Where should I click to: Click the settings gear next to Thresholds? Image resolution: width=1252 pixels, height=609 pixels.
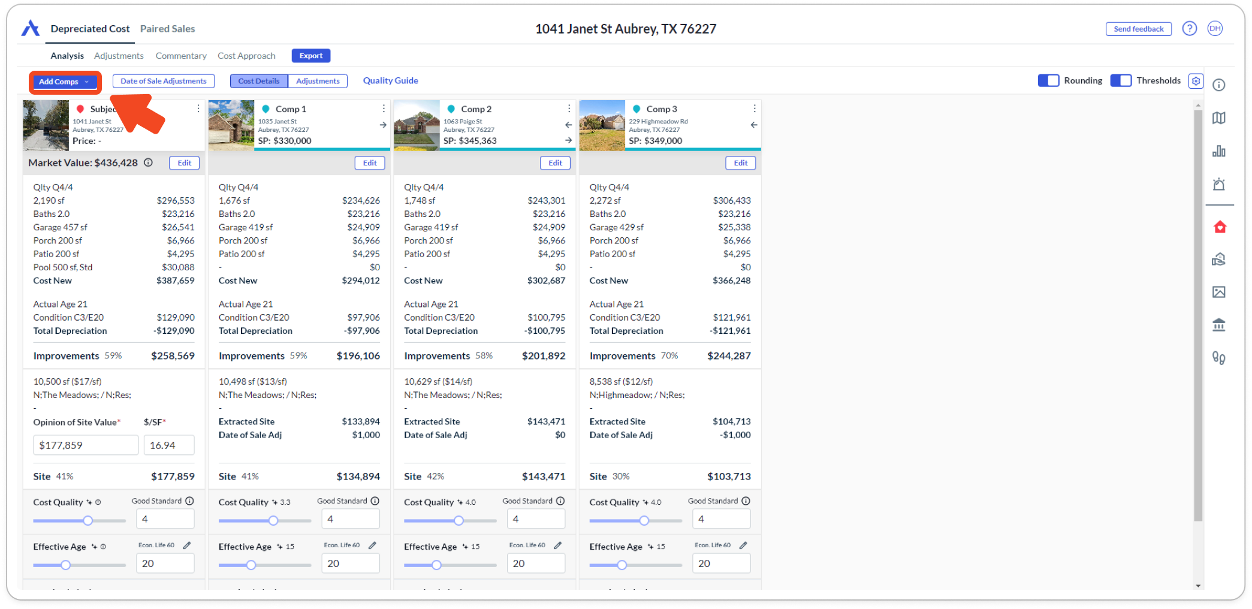[1196, 81]
